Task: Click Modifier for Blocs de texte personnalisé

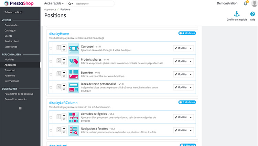Action: 181,87
